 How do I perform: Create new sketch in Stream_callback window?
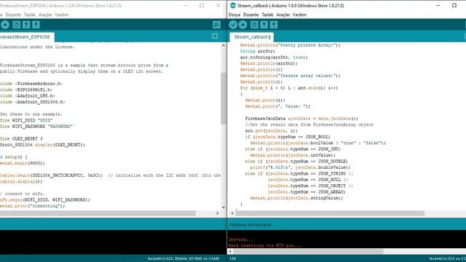tap(254, 25)
